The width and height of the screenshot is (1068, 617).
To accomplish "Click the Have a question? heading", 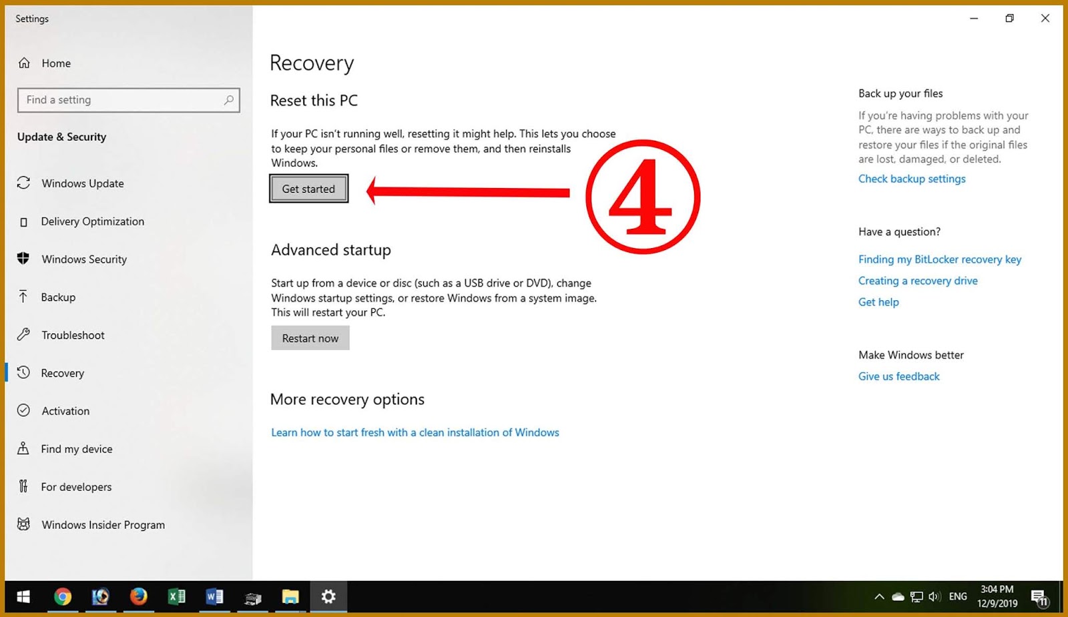I will (x=899, y=231).
